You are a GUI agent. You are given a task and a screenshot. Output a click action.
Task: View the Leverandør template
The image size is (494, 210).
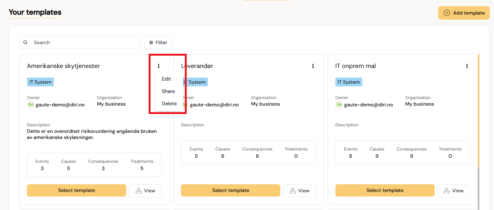[x=300, y=191]
